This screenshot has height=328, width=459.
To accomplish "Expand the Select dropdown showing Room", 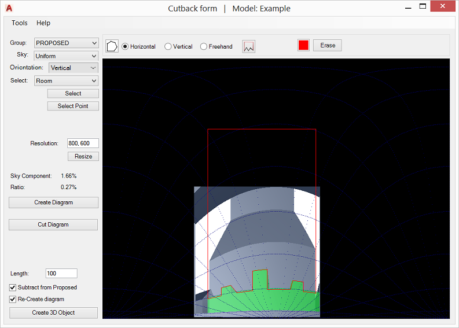I will point(66,81).
